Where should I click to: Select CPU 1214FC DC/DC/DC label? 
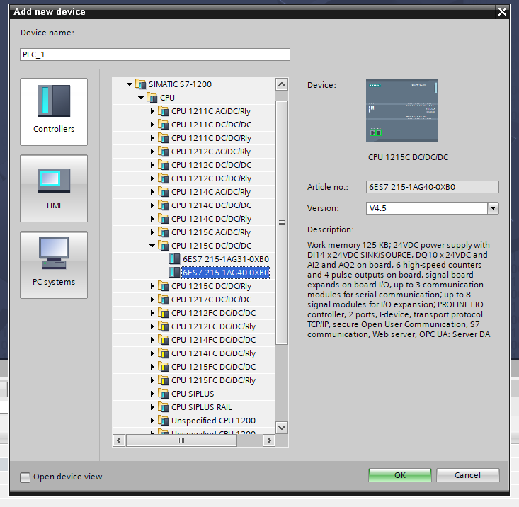pyautogui.click(x=213, y=340)
